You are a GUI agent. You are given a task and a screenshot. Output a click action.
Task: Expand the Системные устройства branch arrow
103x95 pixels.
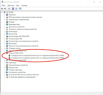tap(4, 72)
